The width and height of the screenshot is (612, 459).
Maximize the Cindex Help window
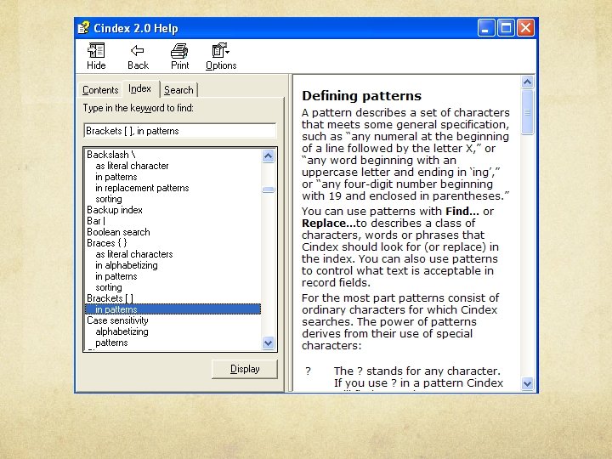(506, 28)
